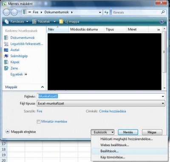Sort by Módosítás dátuma column header
The image size is (170, 162).
(x=86, y=29)
